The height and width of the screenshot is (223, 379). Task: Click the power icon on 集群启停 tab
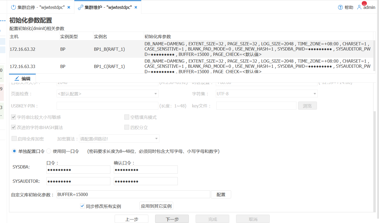tap(13, 7)
